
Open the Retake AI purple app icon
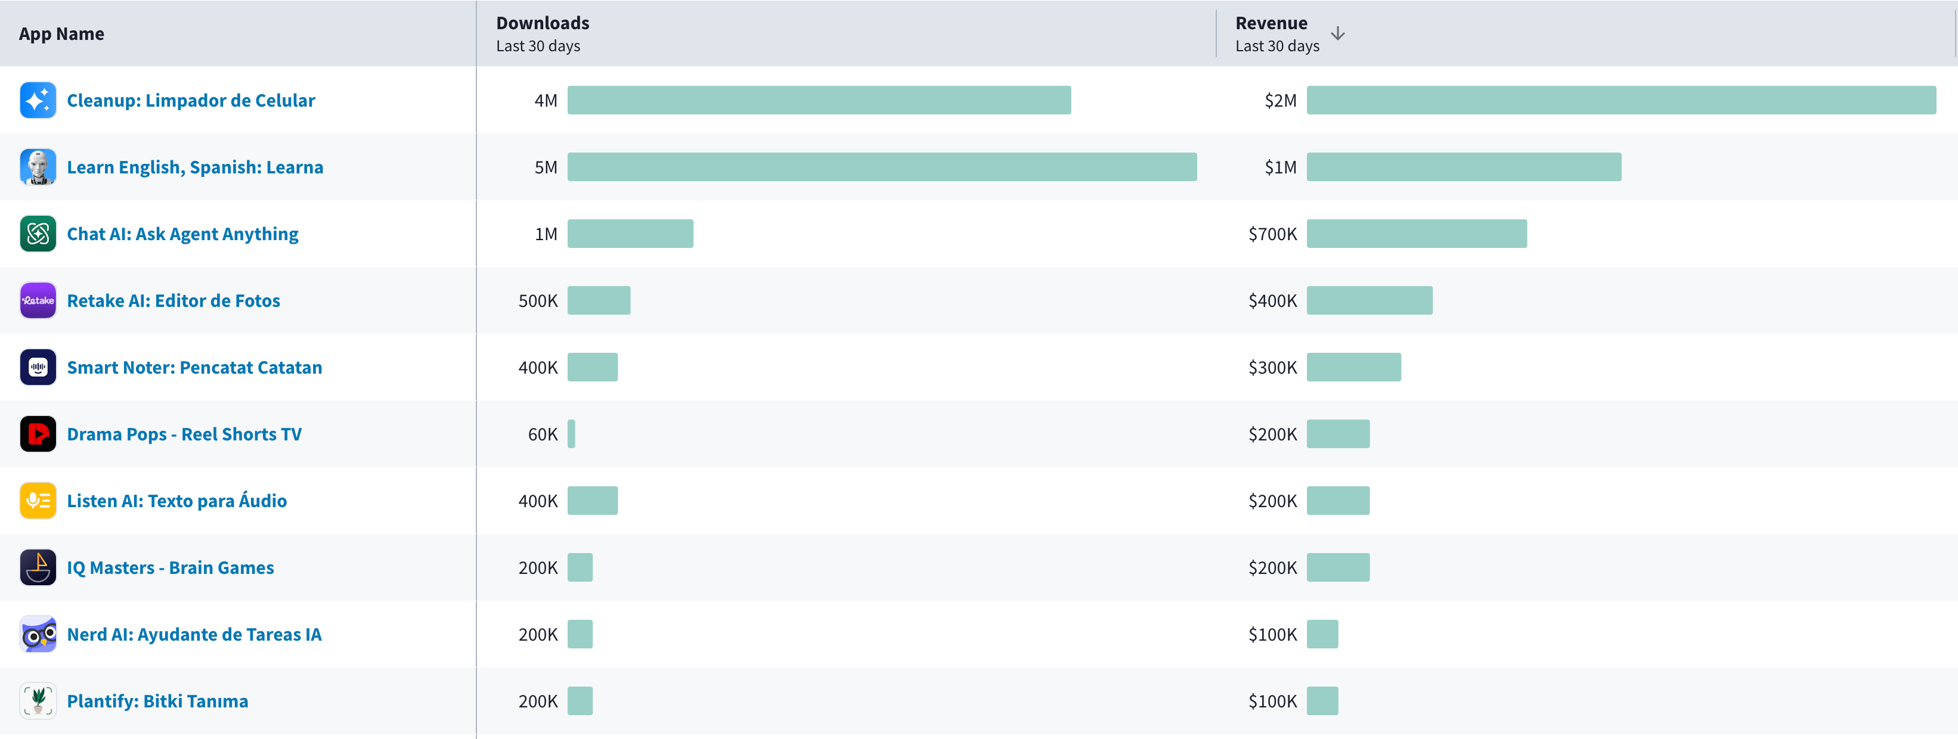37,300
